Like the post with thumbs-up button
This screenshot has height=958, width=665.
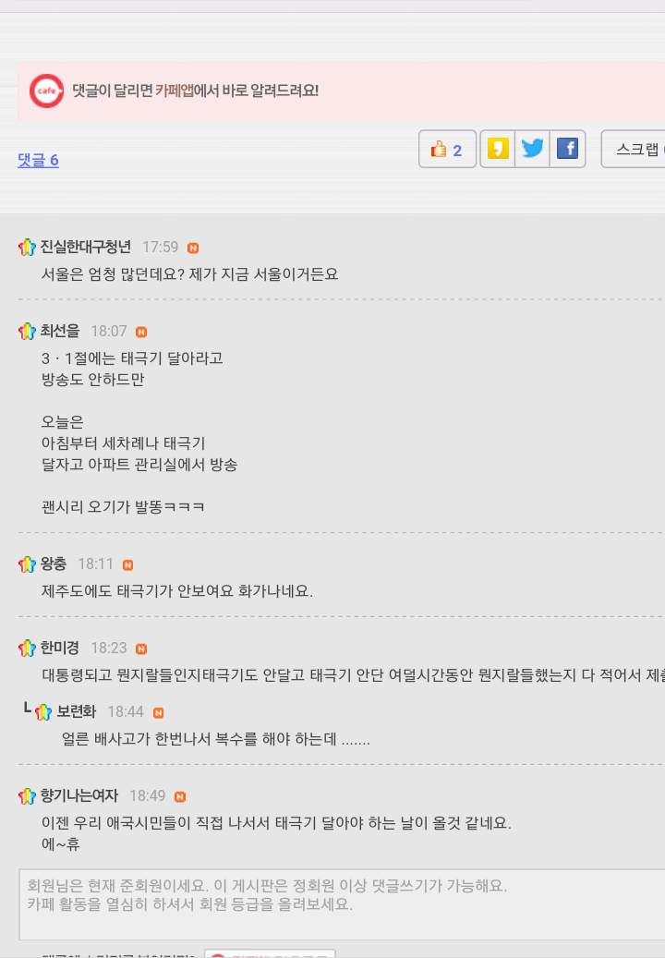pos(447,149)
